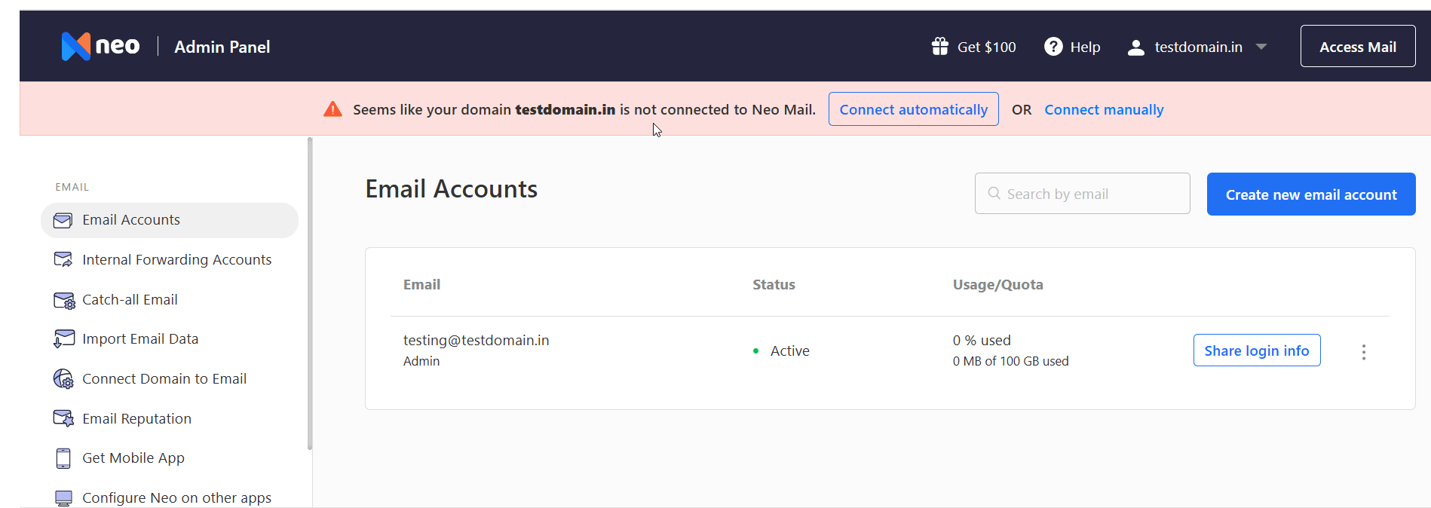The width and height of the screenshot is (1431, 508).
Task: Click Create new email account
Action: click(x=1311, y=194)
